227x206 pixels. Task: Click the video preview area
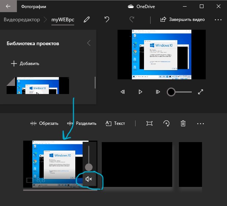coord(162,54)
